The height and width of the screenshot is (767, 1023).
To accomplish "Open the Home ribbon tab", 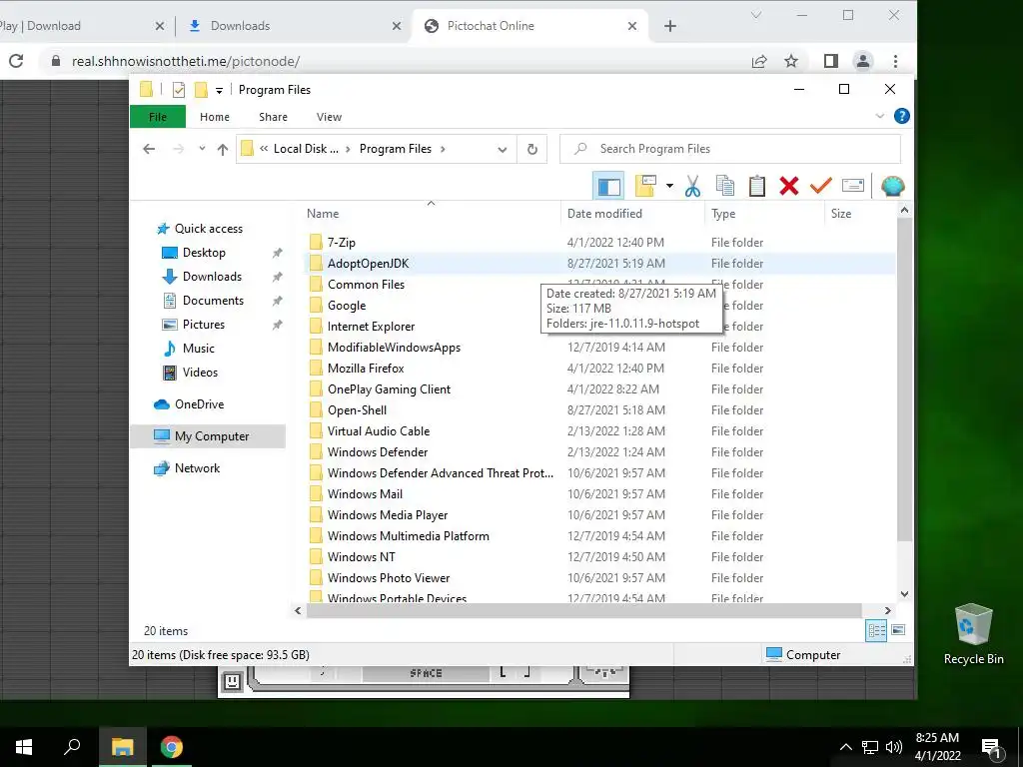I will tap(215, 117).
